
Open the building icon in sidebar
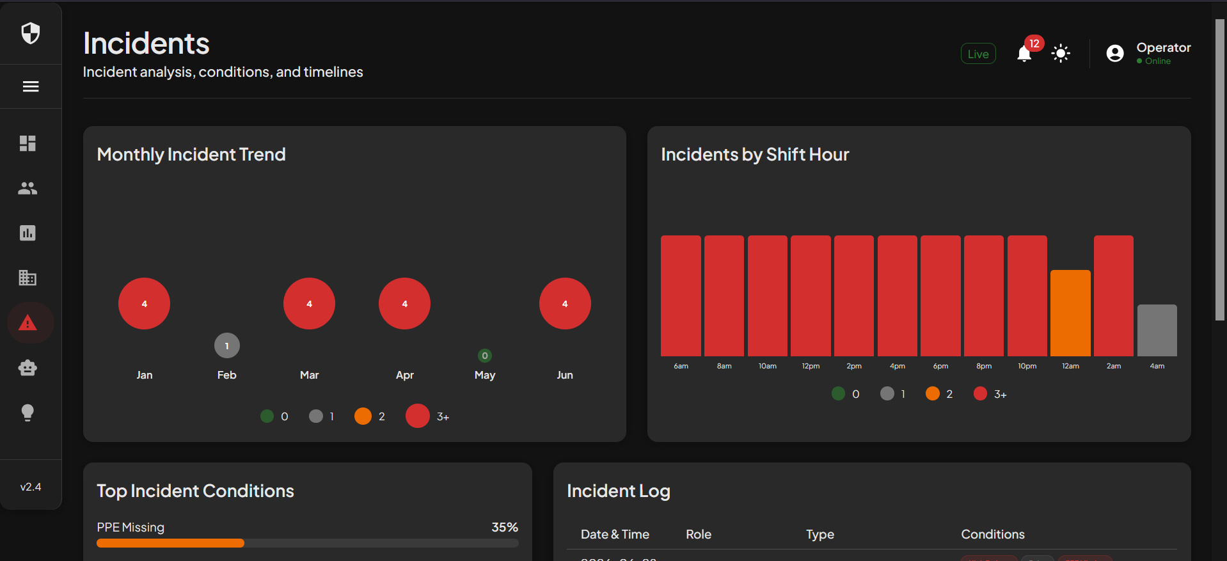click(x=28, y=278)
